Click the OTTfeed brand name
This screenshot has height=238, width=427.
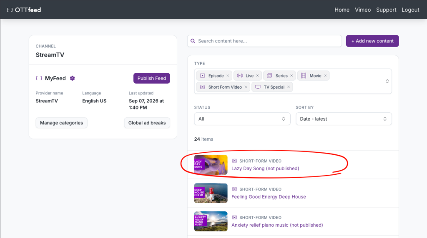click(x=28, y=10)
